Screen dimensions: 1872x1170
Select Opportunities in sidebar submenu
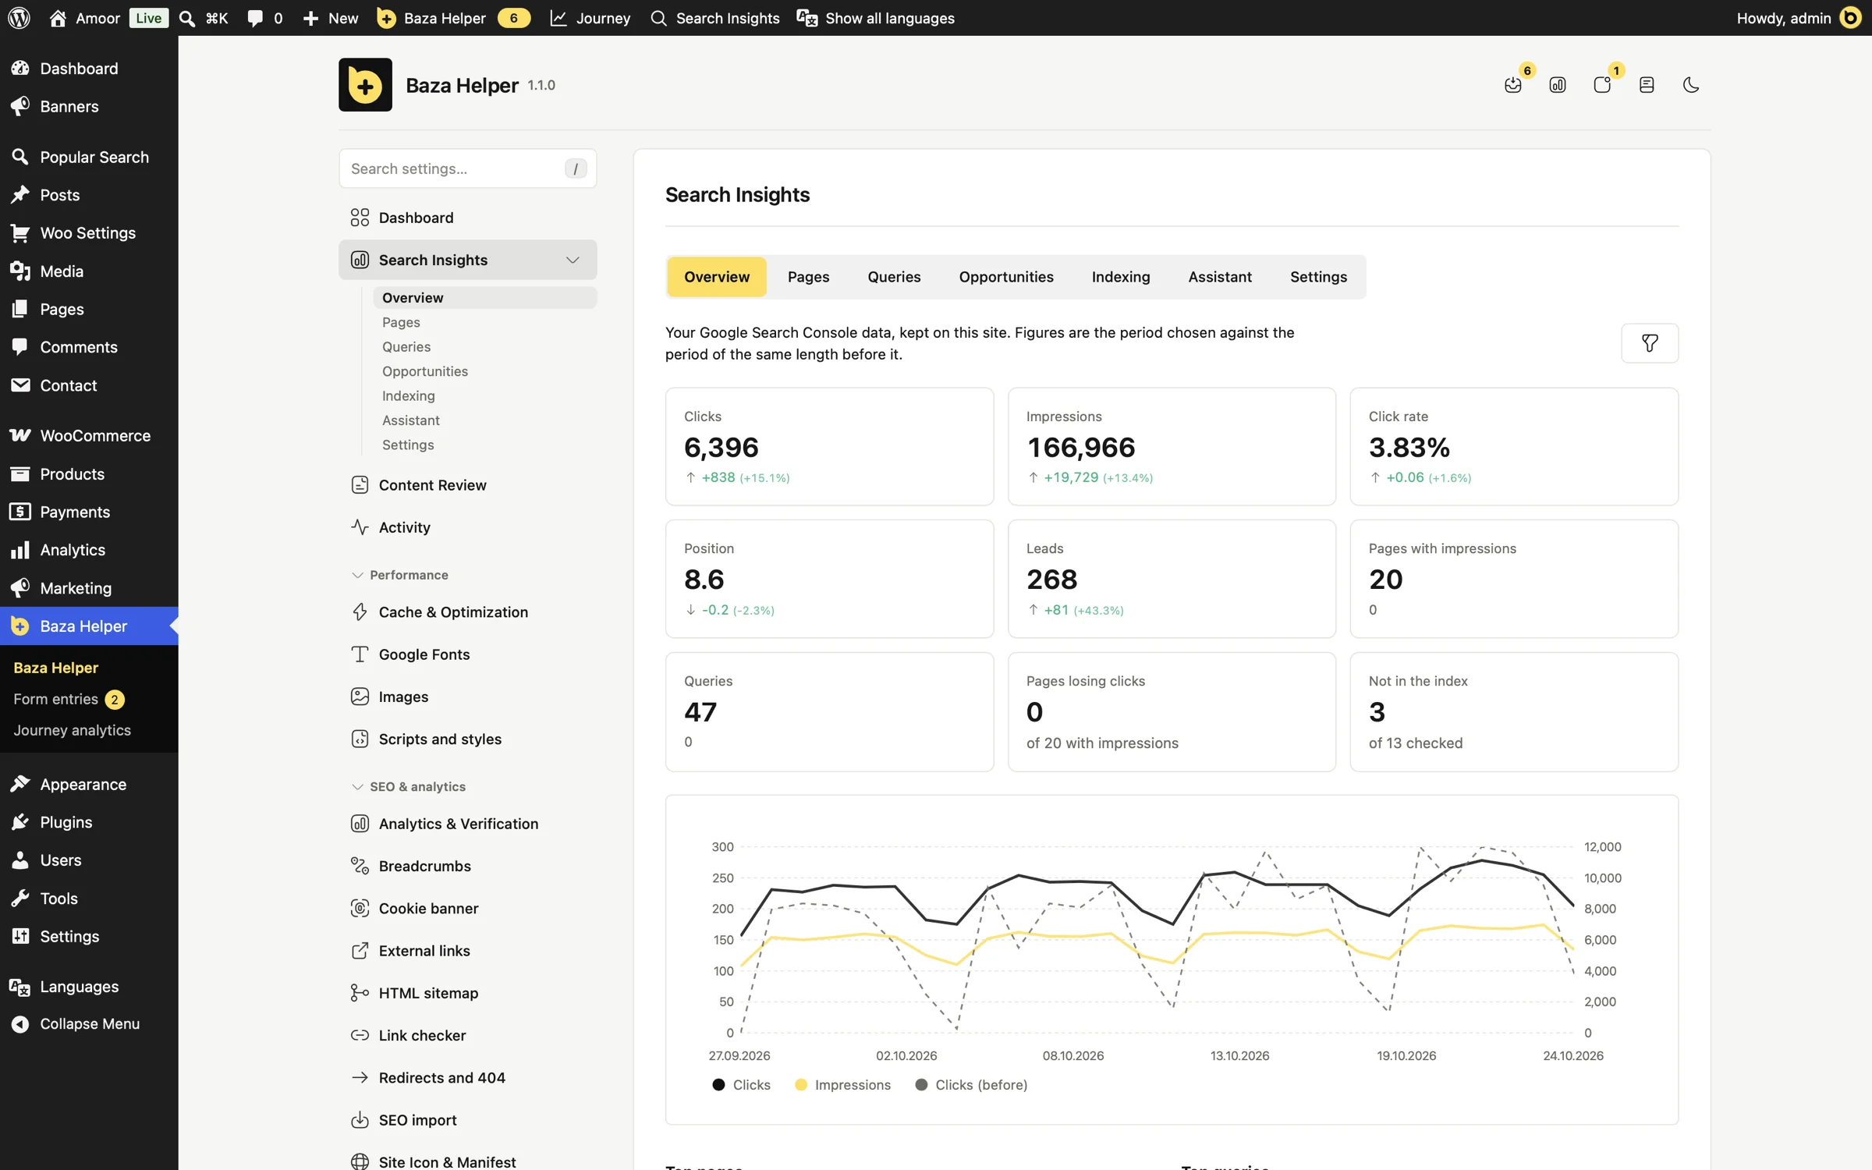[424, 370]
